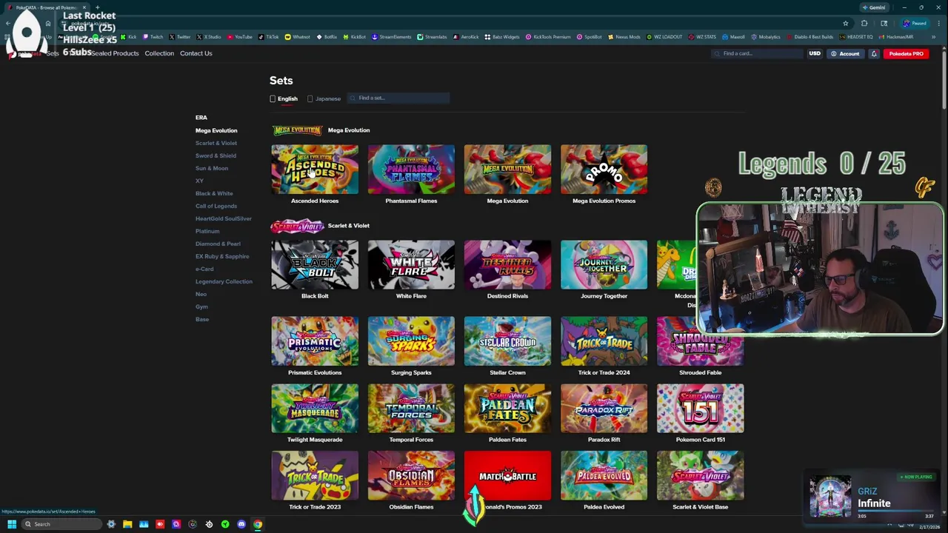Select Legendary Collection era in sidebar
948x533 pixels.
pos(224,281)
